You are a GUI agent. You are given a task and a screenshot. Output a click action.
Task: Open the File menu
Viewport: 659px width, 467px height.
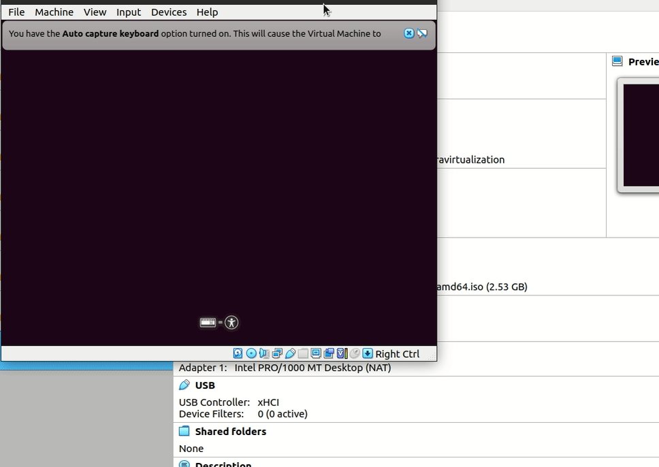click(x=16, y=12)
